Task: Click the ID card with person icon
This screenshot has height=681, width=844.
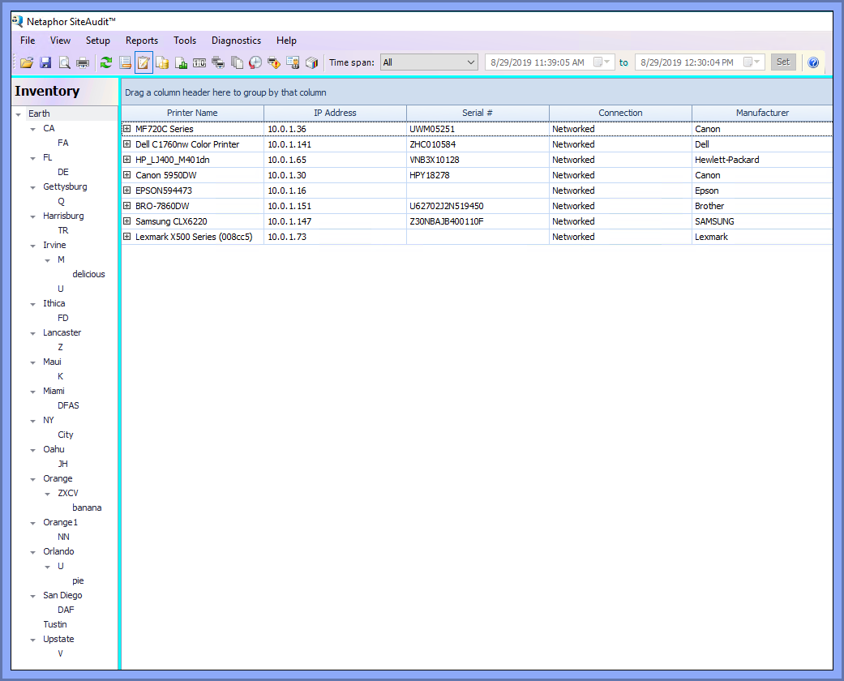Action: click(293, 62)
